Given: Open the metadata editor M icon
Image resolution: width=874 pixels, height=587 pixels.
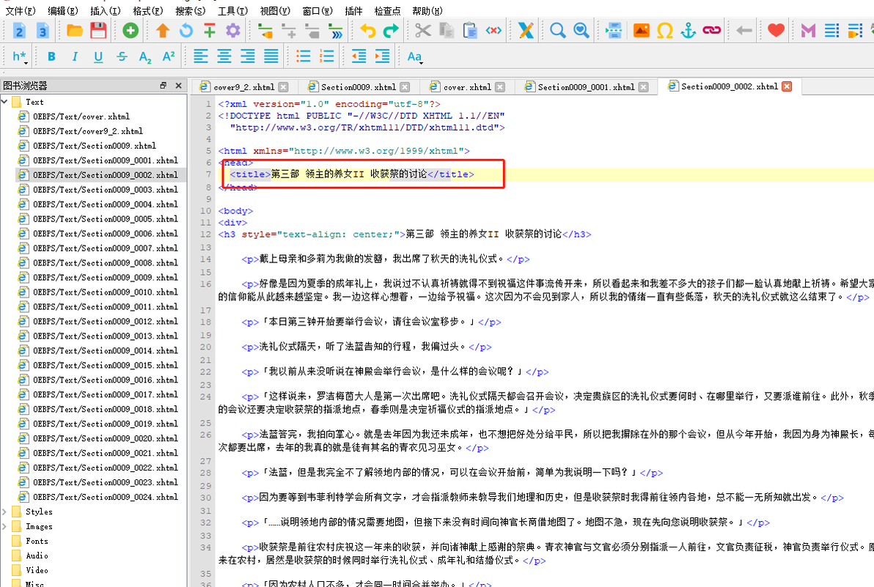Looking at the screenshot, I should pyautogui.click(x=808, y=31).
